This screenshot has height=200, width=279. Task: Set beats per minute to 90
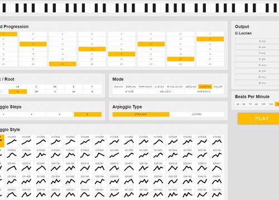(256, 104)
